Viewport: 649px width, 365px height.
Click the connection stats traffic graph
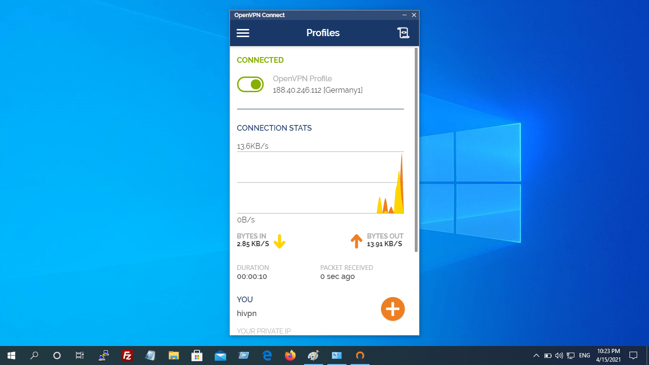pyautogui.click(x=320, y=182)
